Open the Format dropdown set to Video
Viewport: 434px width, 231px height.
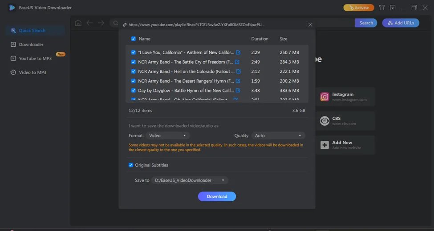click(x=167, y=135)
